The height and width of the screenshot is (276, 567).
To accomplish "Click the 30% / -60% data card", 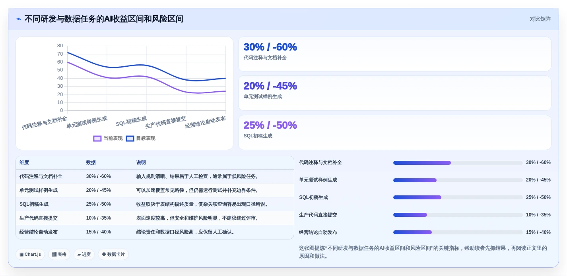I will pos(394,54).
